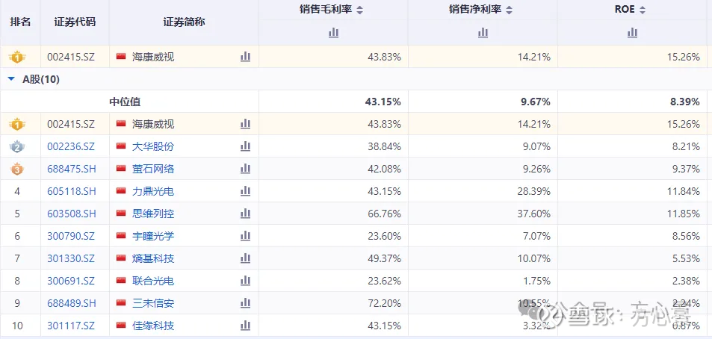Select 宇瞳光学 ROE value 8.56%
This screenshot has height=339, width=712.
686,236
